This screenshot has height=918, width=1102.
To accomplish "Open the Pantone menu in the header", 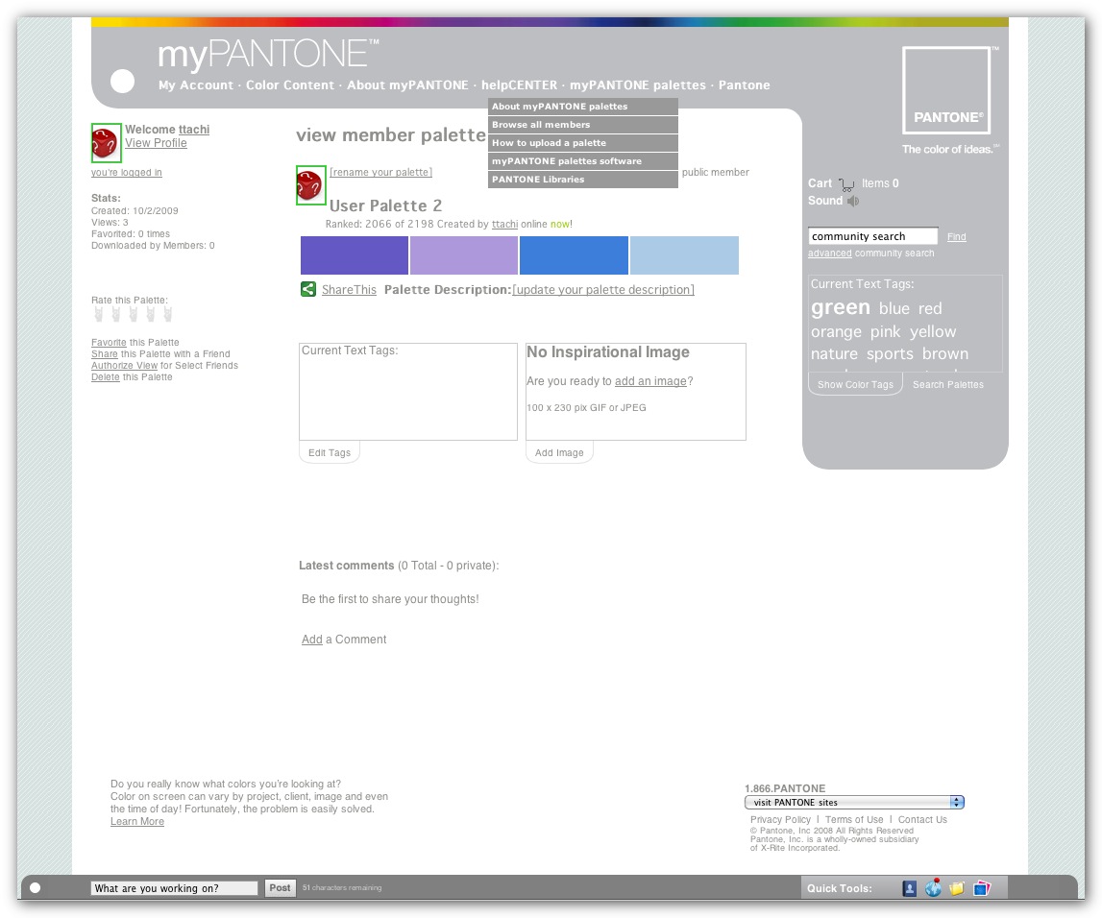I will click(745, 85).
